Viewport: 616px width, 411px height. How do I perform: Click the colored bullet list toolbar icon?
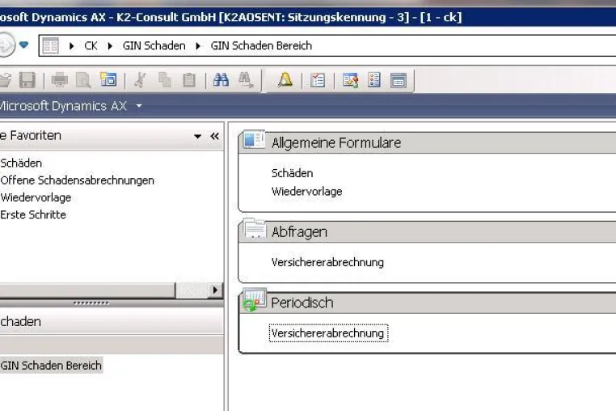pos(374,80)
